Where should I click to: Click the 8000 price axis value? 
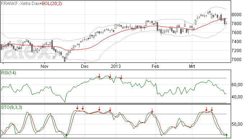pos(236,15)
